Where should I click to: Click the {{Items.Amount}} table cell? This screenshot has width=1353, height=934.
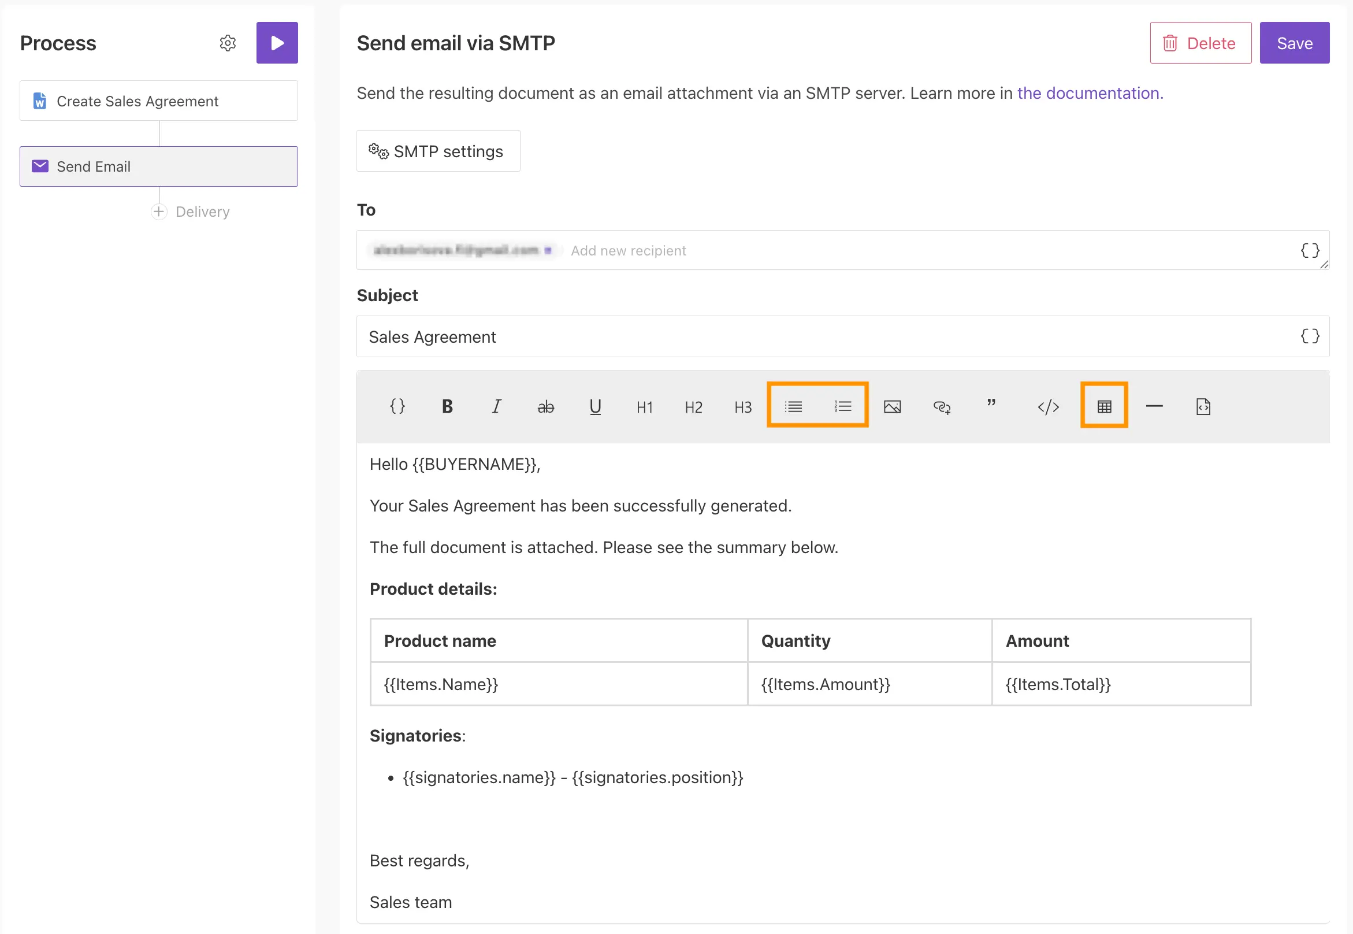point(869,684)
